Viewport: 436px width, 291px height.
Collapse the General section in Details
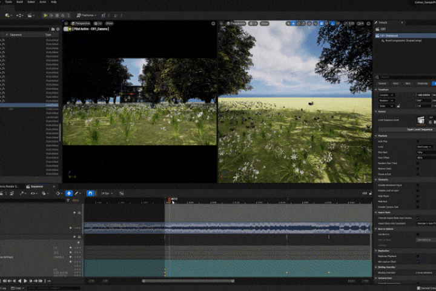[x=376, y=112]
